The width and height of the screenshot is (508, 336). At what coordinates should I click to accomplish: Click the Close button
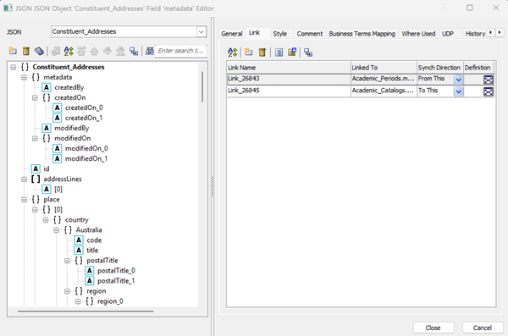coord(433,328)
